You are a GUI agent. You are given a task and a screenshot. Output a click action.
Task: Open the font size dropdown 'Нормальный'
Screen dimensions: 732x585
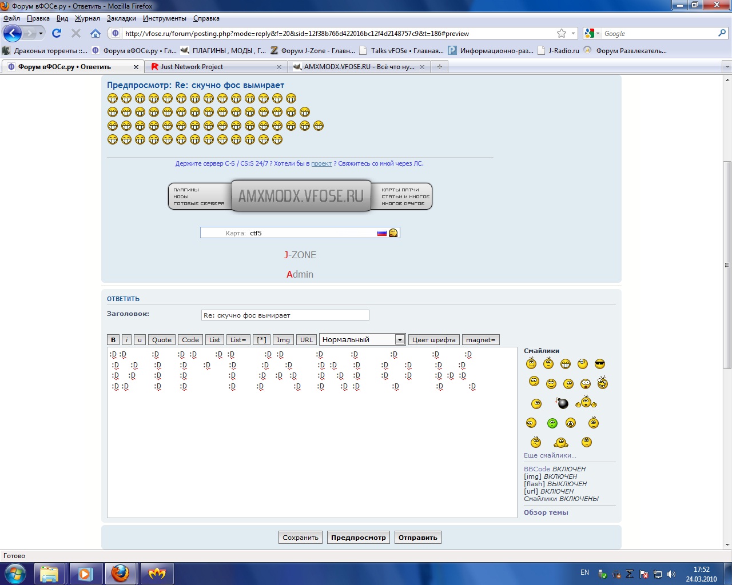tap(362, 340)
